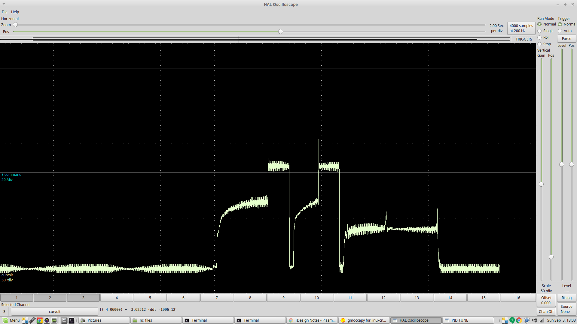Switch to the PID TUNE window
Screen dimensions: 577x324
(x=468, y=320)
